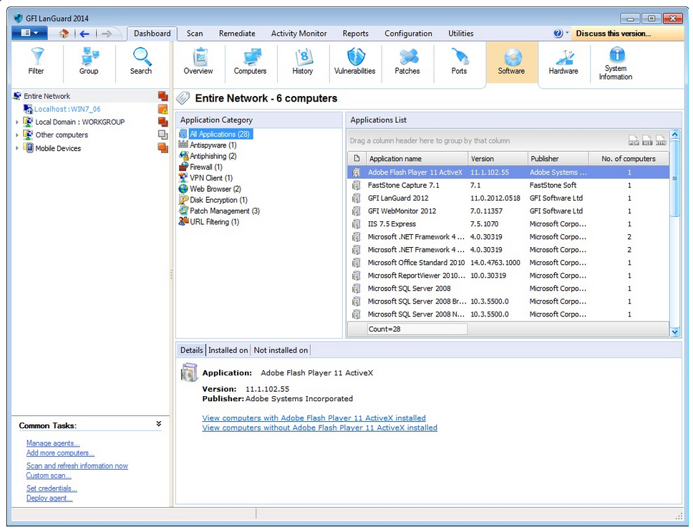Open the Hardware dashboard view
Viewport: 693px width, 530px height.
563,62
